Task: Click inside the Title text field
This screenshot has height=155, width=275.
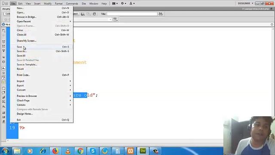Action: (132, 14)
